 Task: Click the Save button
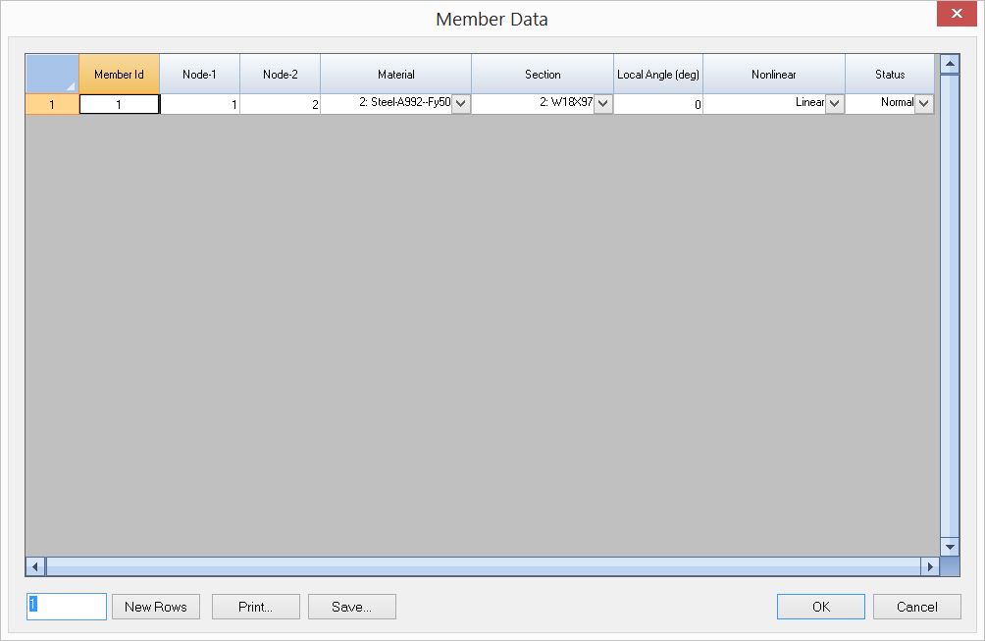[352, 606]
